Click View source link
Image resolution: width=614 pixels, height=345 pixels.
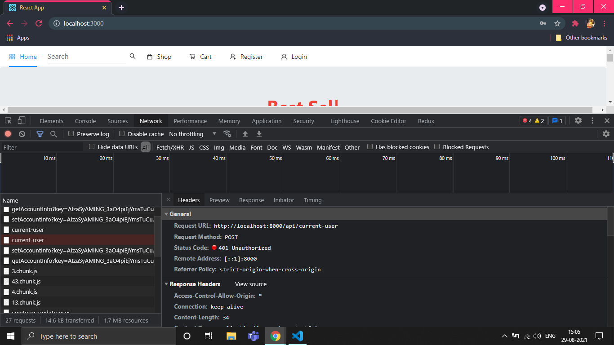pyautogui.click(x=251, y=284)
